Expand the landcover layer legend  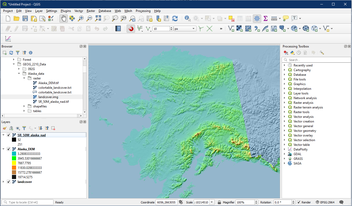(x=3, y=182)
